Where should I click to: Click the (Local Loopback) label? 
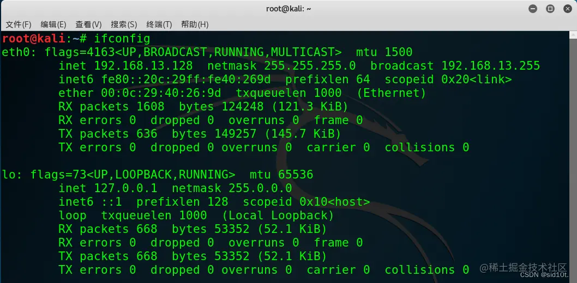point(278,216)
